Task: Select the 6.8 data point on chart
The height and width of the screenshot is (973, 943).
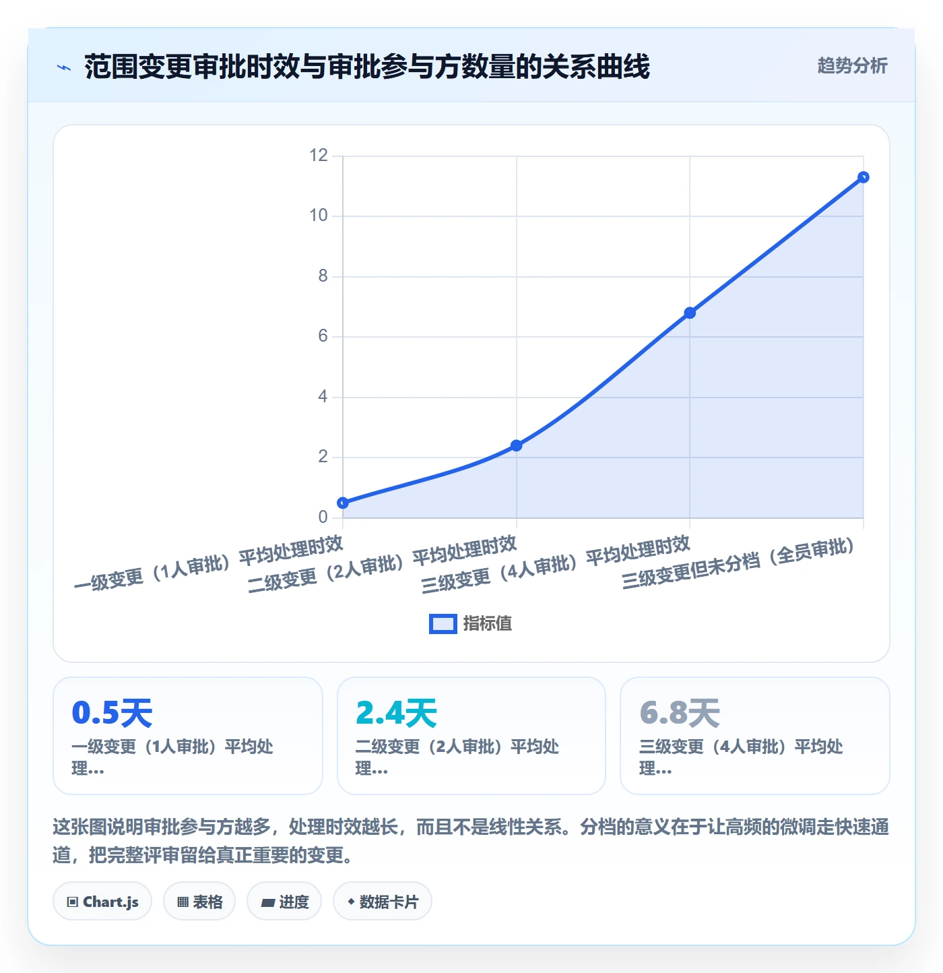Action: (690, 313)
